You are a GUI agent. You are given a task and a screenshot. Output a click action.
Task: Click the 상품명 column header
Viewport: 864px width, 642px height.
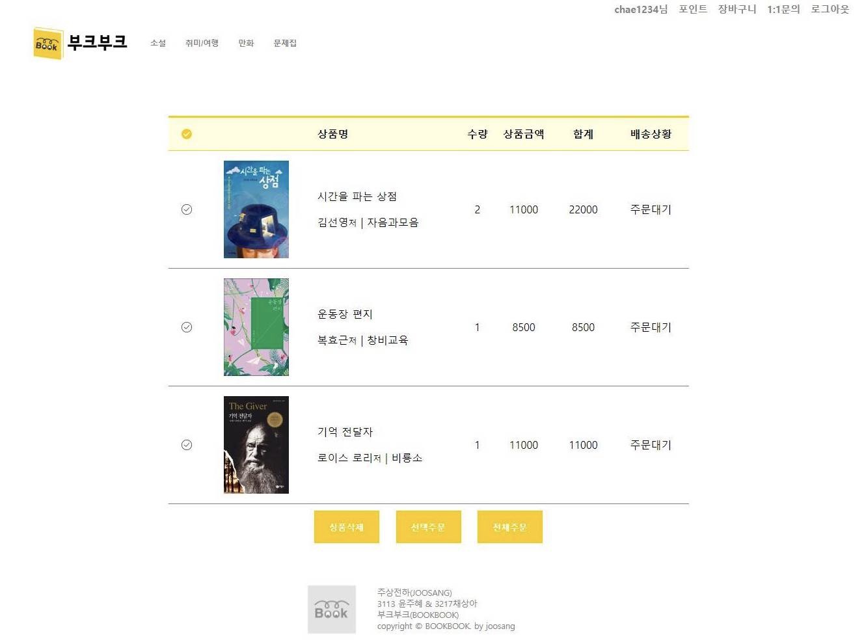[333, 134]
